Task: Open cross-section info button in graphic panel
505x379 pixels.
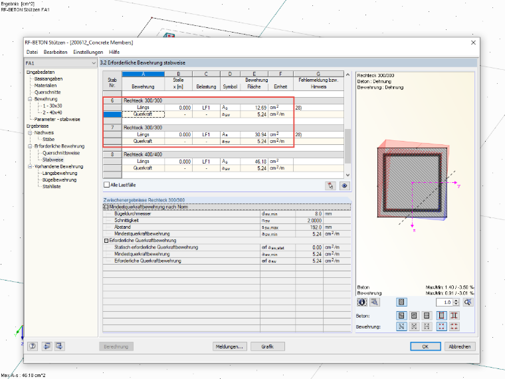Action: 362,302
